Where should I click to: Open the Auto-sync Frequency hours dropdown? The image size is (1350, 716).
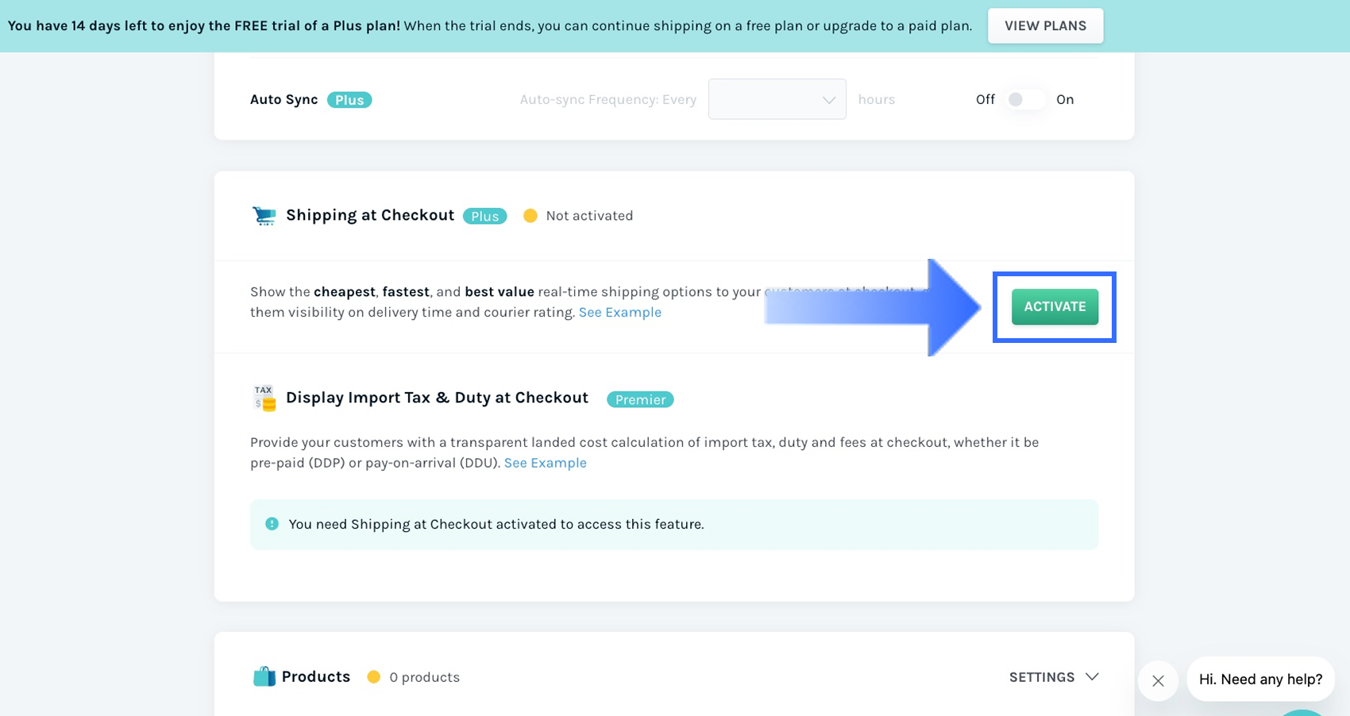point(777,100)
